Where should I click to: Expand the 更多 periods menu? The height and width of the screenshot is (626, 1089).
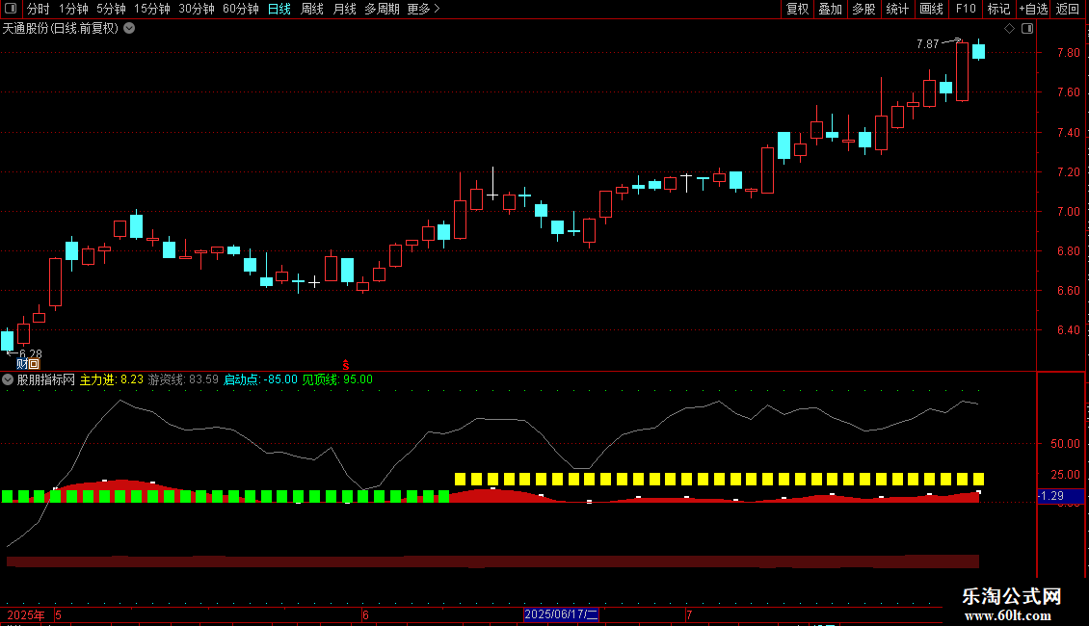tap(423, 9)
